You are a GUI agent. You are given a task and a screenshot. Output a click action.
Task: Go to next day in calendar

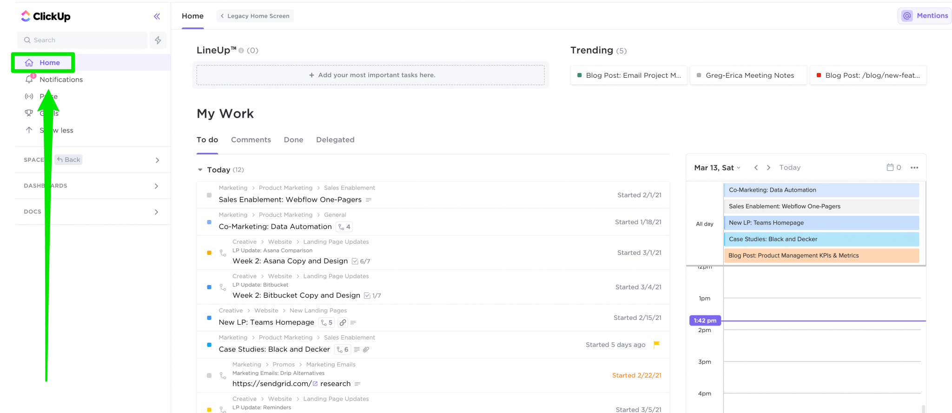click(x=768, y=167)
